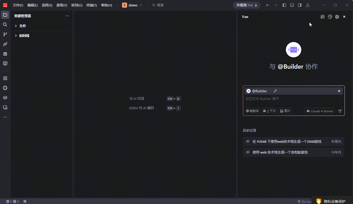Click the Editor 内 AI 编码 shortcut hint
The height and width of the screenshot is (204, 353).
click(142, 108)
